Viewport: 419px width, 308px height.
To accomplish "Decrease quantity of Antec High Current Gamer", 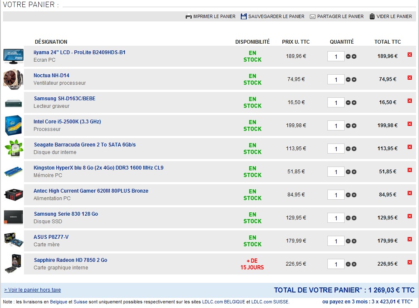I will 348,195.
